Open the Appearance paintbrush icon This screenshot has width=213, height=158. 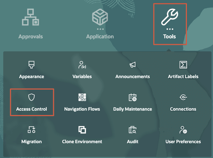tap(32, 65)
